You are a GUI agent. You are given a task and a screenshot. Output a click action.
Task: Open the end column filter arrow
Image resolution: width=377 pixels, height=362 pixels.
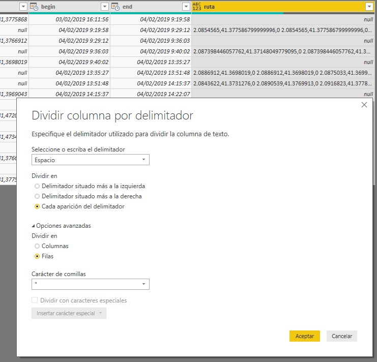(186, 7)
